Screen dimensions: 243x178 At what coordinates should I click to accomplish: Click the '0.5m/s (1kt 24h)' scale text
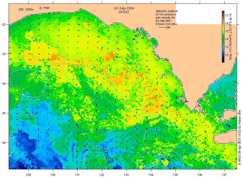point(166,24)
